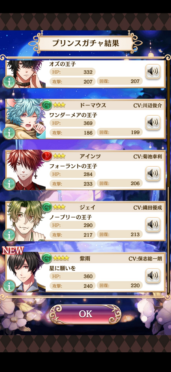The width and height of the screenshot is (171, 372).
Task: Click the プリンスガチャ結果 title banner
Action: coord(85,43)
